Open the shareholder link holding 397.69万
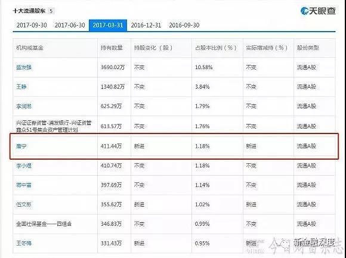Viewport: 346px width, 258px height. pyautogui.click(x=24, y=185)
